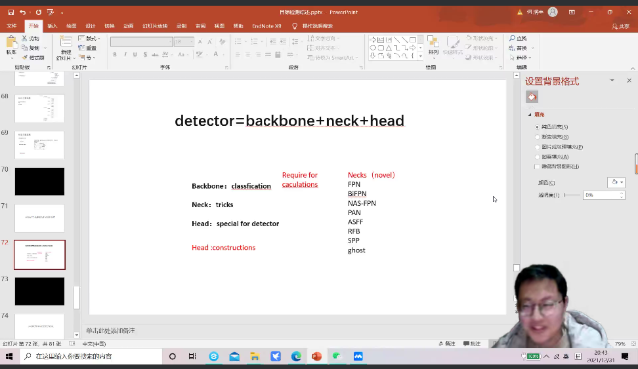Image resolution: width=638 pixels, height=369 pixels.
Task: Open the File (文件) menu
Action: coord(11,26)
